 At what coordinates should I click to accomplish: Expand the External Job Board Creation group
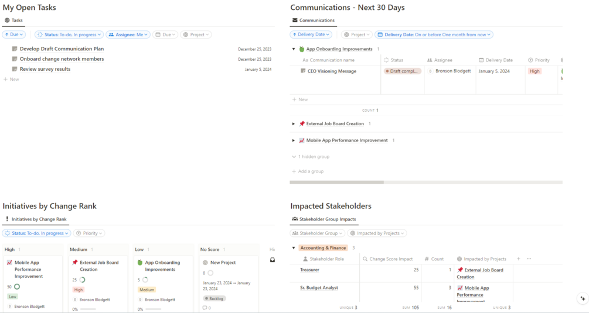tap(294, 123)
